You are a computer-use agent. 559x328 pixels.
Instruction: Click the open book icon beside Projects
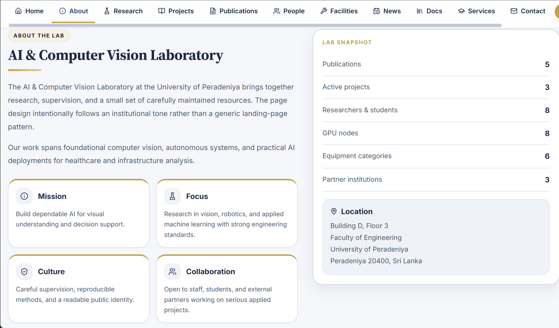pos(161,11)
